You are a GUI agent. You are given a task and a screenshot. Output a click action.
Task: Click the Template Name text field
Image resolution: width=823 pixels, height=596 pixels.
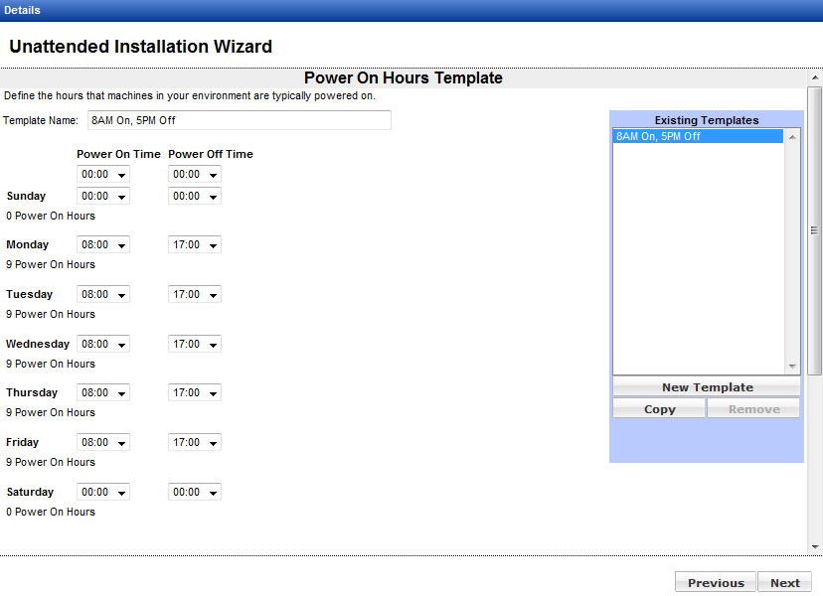click(x=239, y=120)
